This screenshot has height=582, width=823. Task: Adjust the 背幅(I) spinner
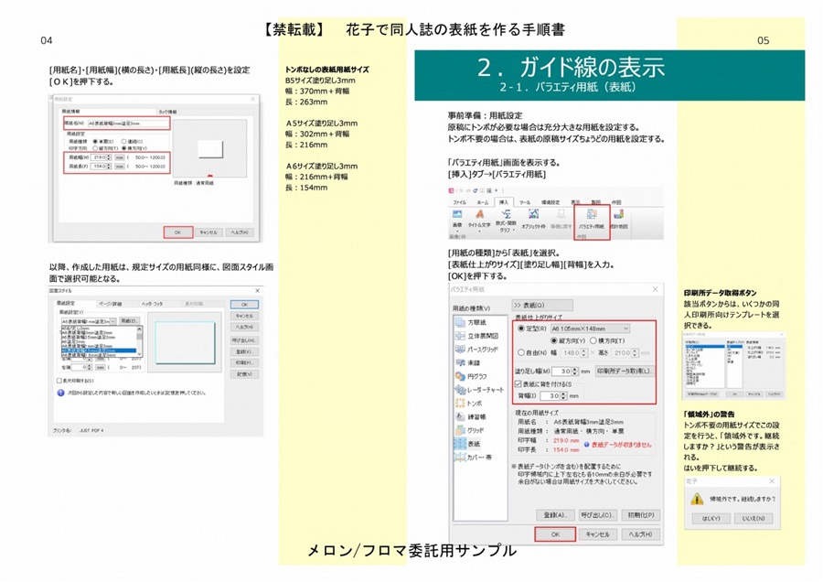[563, 395]
